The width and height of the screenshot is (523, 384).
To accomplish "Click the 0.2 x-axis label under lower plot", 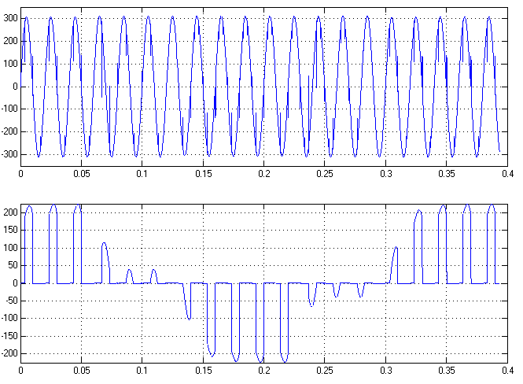I will (x=264, y=371).
